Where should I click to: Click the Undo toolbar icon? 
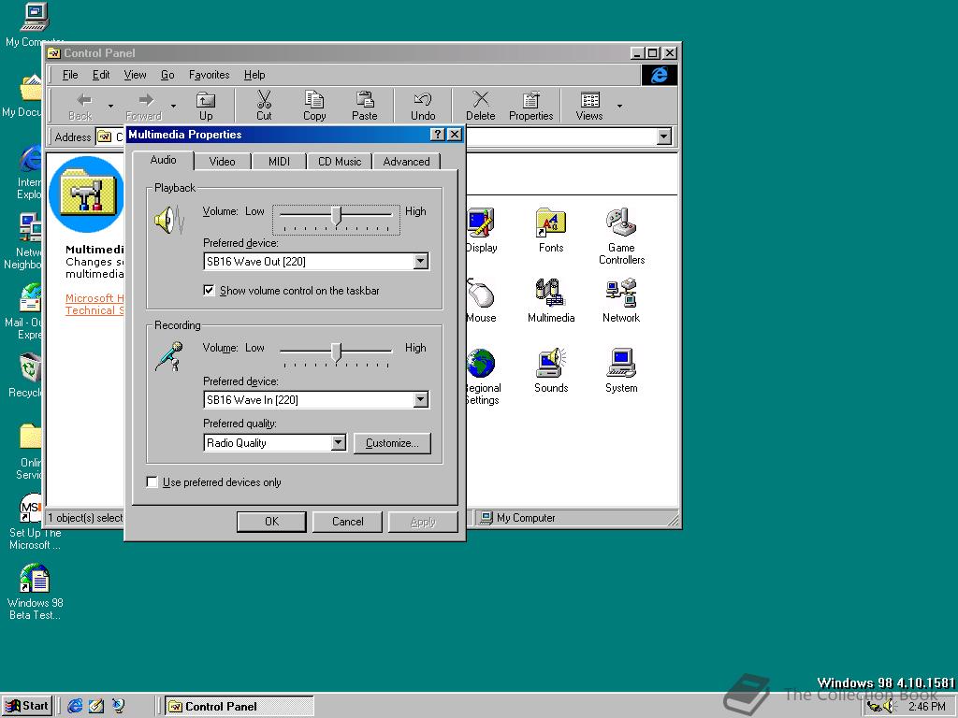click(x=422, y=104)
